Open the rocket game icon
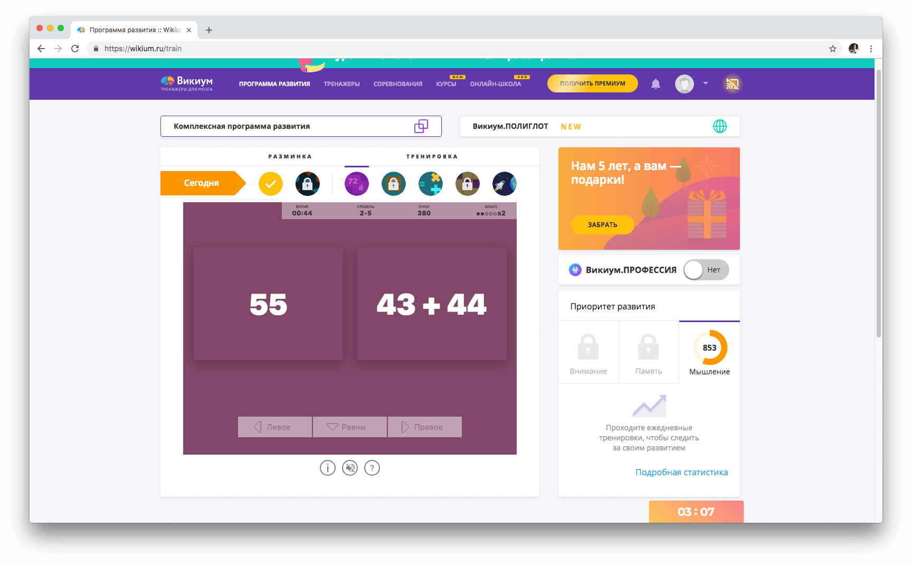This screenshot has height=565, width=912. 504,184
